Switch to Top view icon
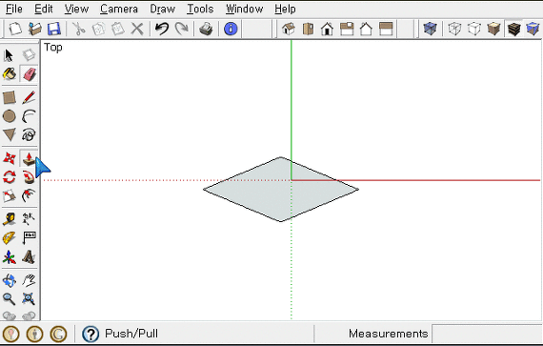The width and height of the screenshot is (543, 346). pos(308,29)
